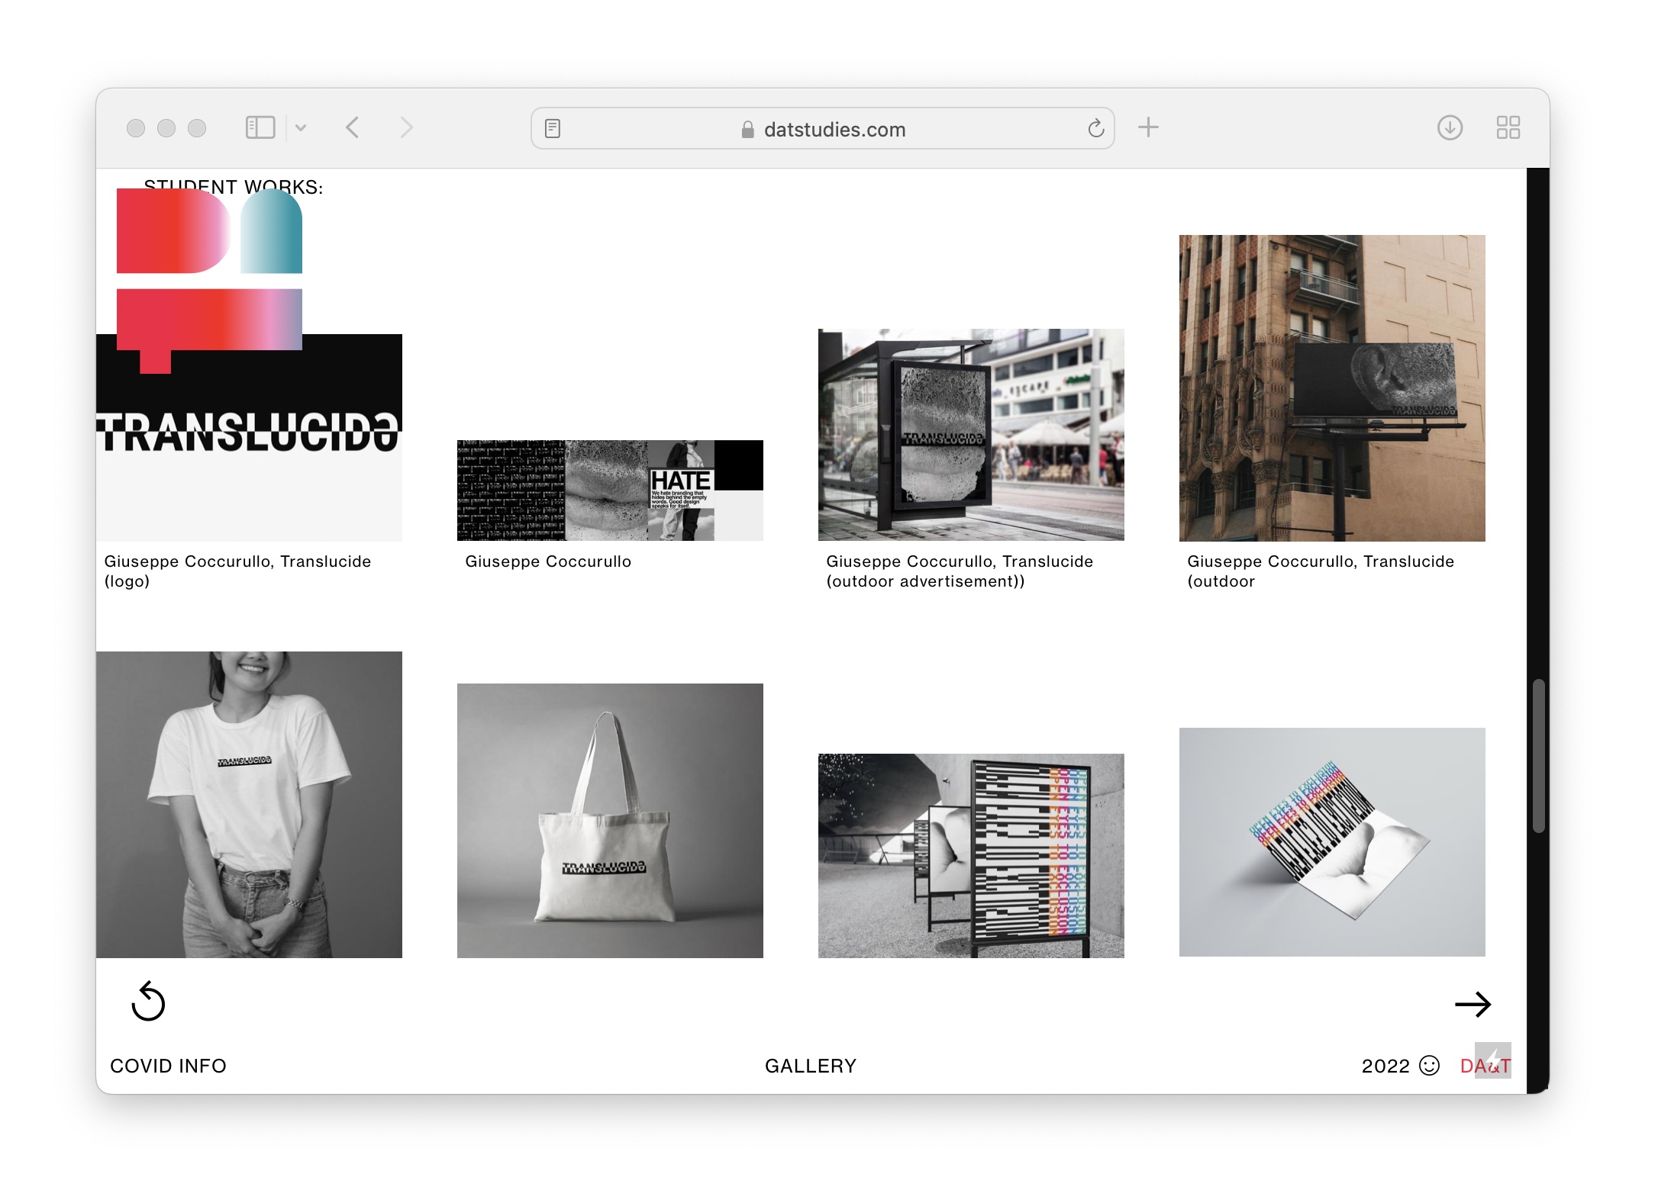Reload the datstudies.com page

[1095, 129]
